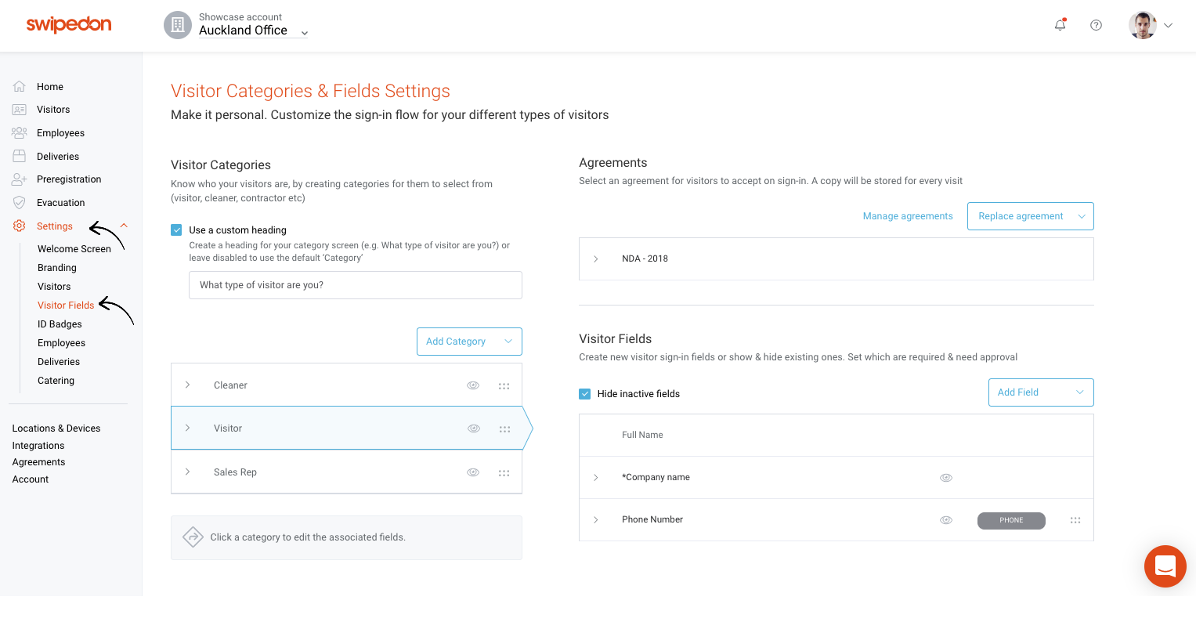This screenshot has height=640, width=1196.
Task: Go to Home in the sidebar
Action: [x=50, y=87]
